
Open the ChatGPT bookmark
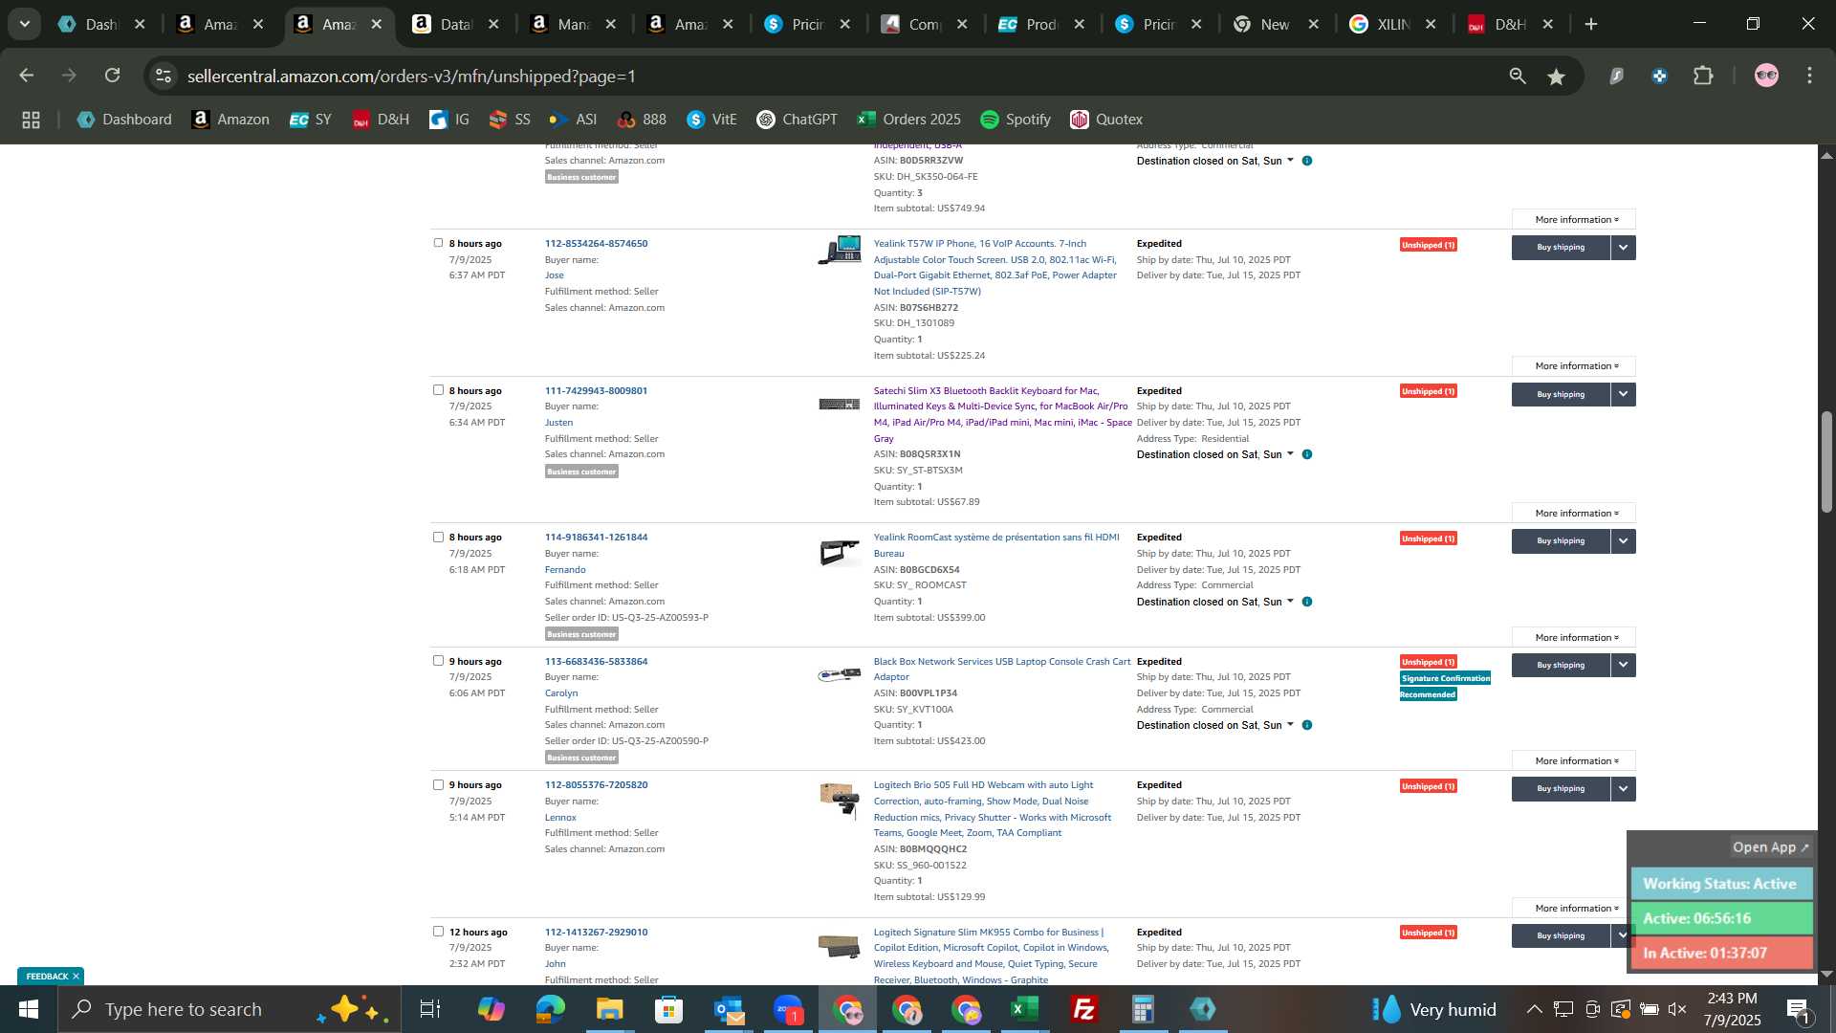point(797,120)
